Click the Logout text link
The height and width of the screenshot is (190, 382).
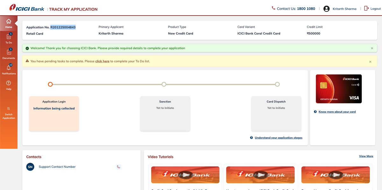(x=376, y=9)
